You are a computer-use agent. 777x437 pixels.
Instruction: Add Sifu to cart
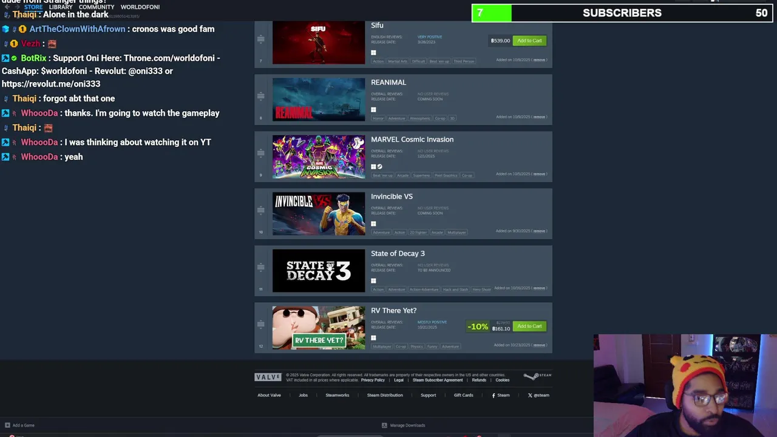tap(529, 41)
